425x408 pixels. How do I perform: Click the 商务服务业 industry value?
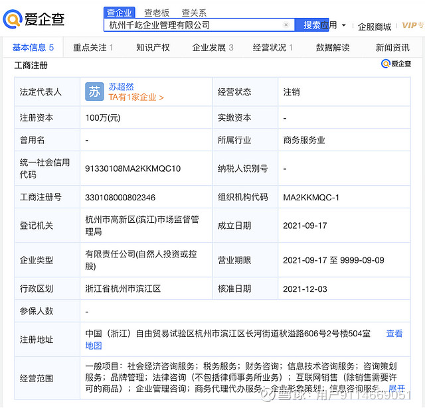304,140
